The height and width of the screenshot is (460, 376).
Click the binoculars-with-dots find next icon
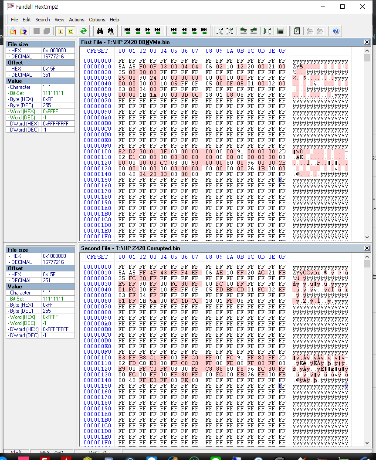pos(111,31)
